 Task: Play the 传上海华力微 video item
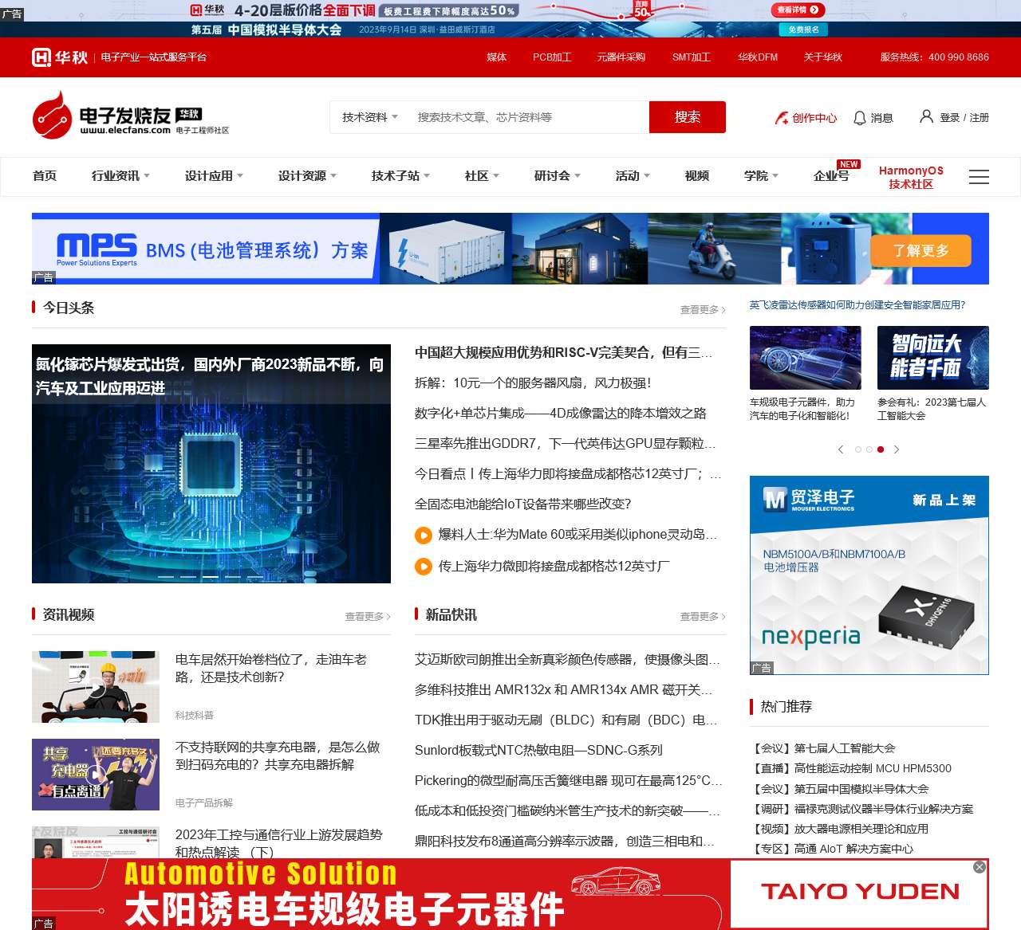(x=424, y=567)
